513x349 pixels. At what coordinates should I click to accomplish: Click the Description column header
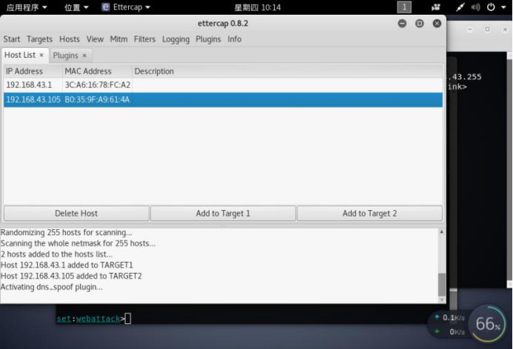pyautogui.click(x=287, y=71)
